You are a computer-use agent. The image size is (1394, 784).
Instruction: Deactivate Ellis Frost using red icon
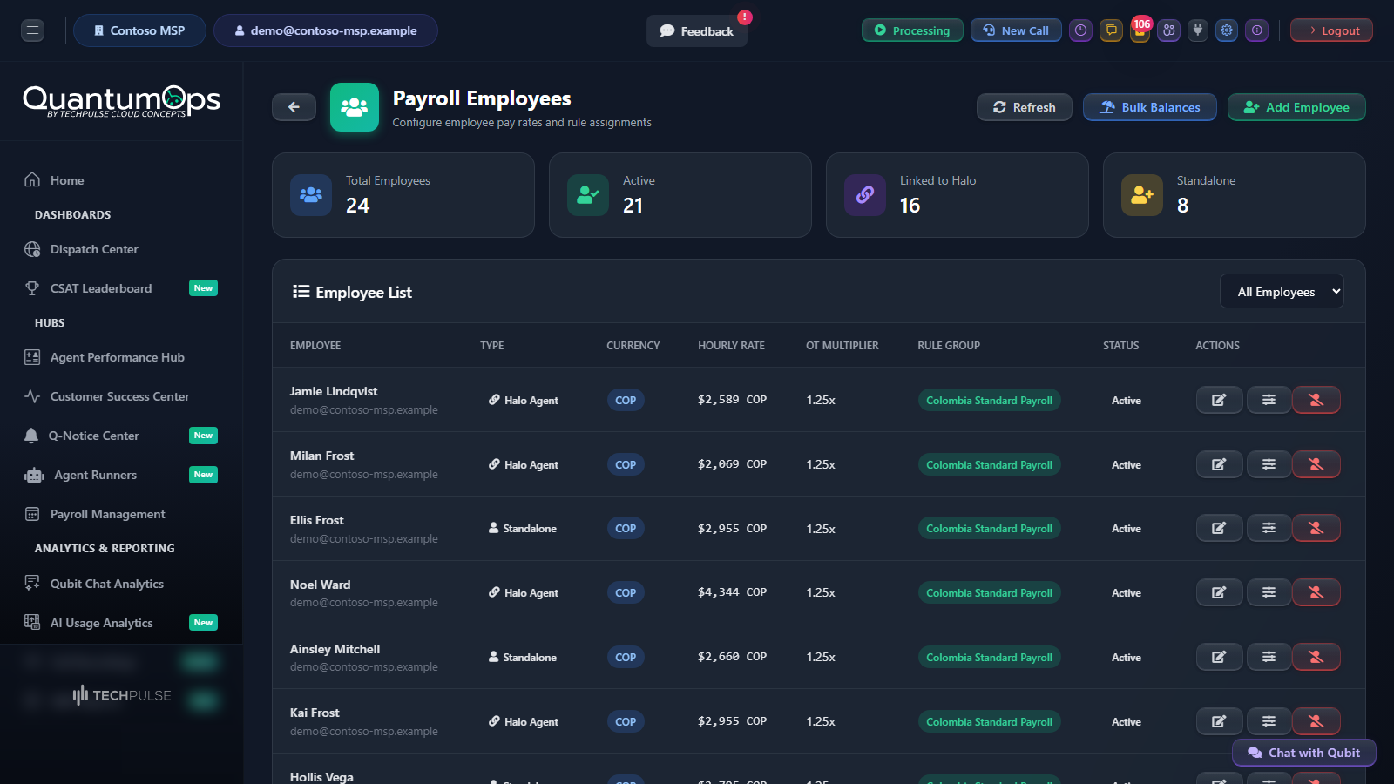(1316, 528)
